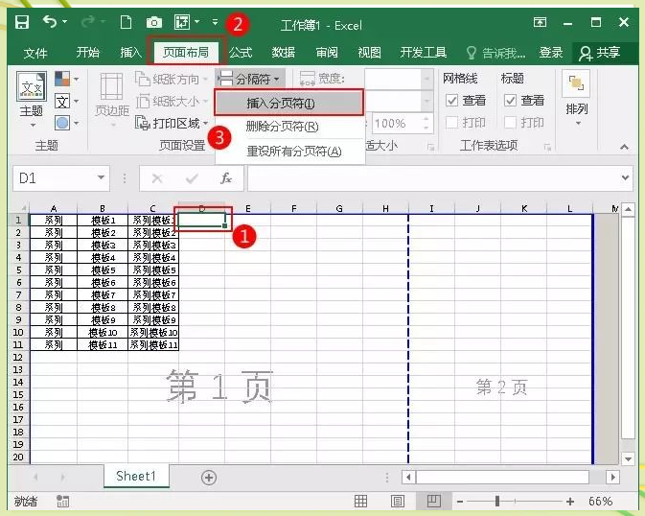The image size is (645, 516).
Task: Open the 文件 tab
Action: click(35, 53)
